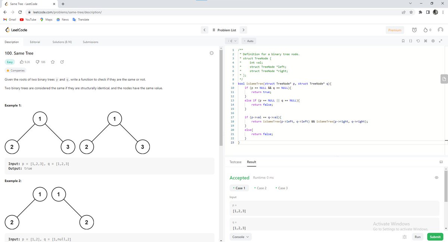
Task: Open News bookmark
Action: (x=62, y=19)
